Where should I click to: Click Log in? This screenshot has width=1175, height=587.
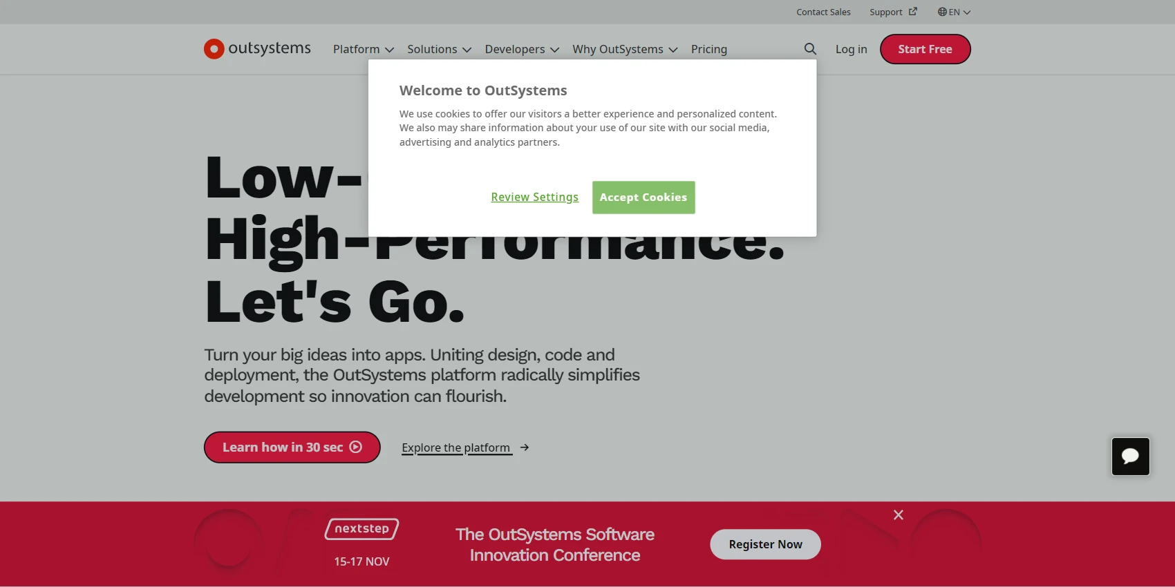coord(851,49)
